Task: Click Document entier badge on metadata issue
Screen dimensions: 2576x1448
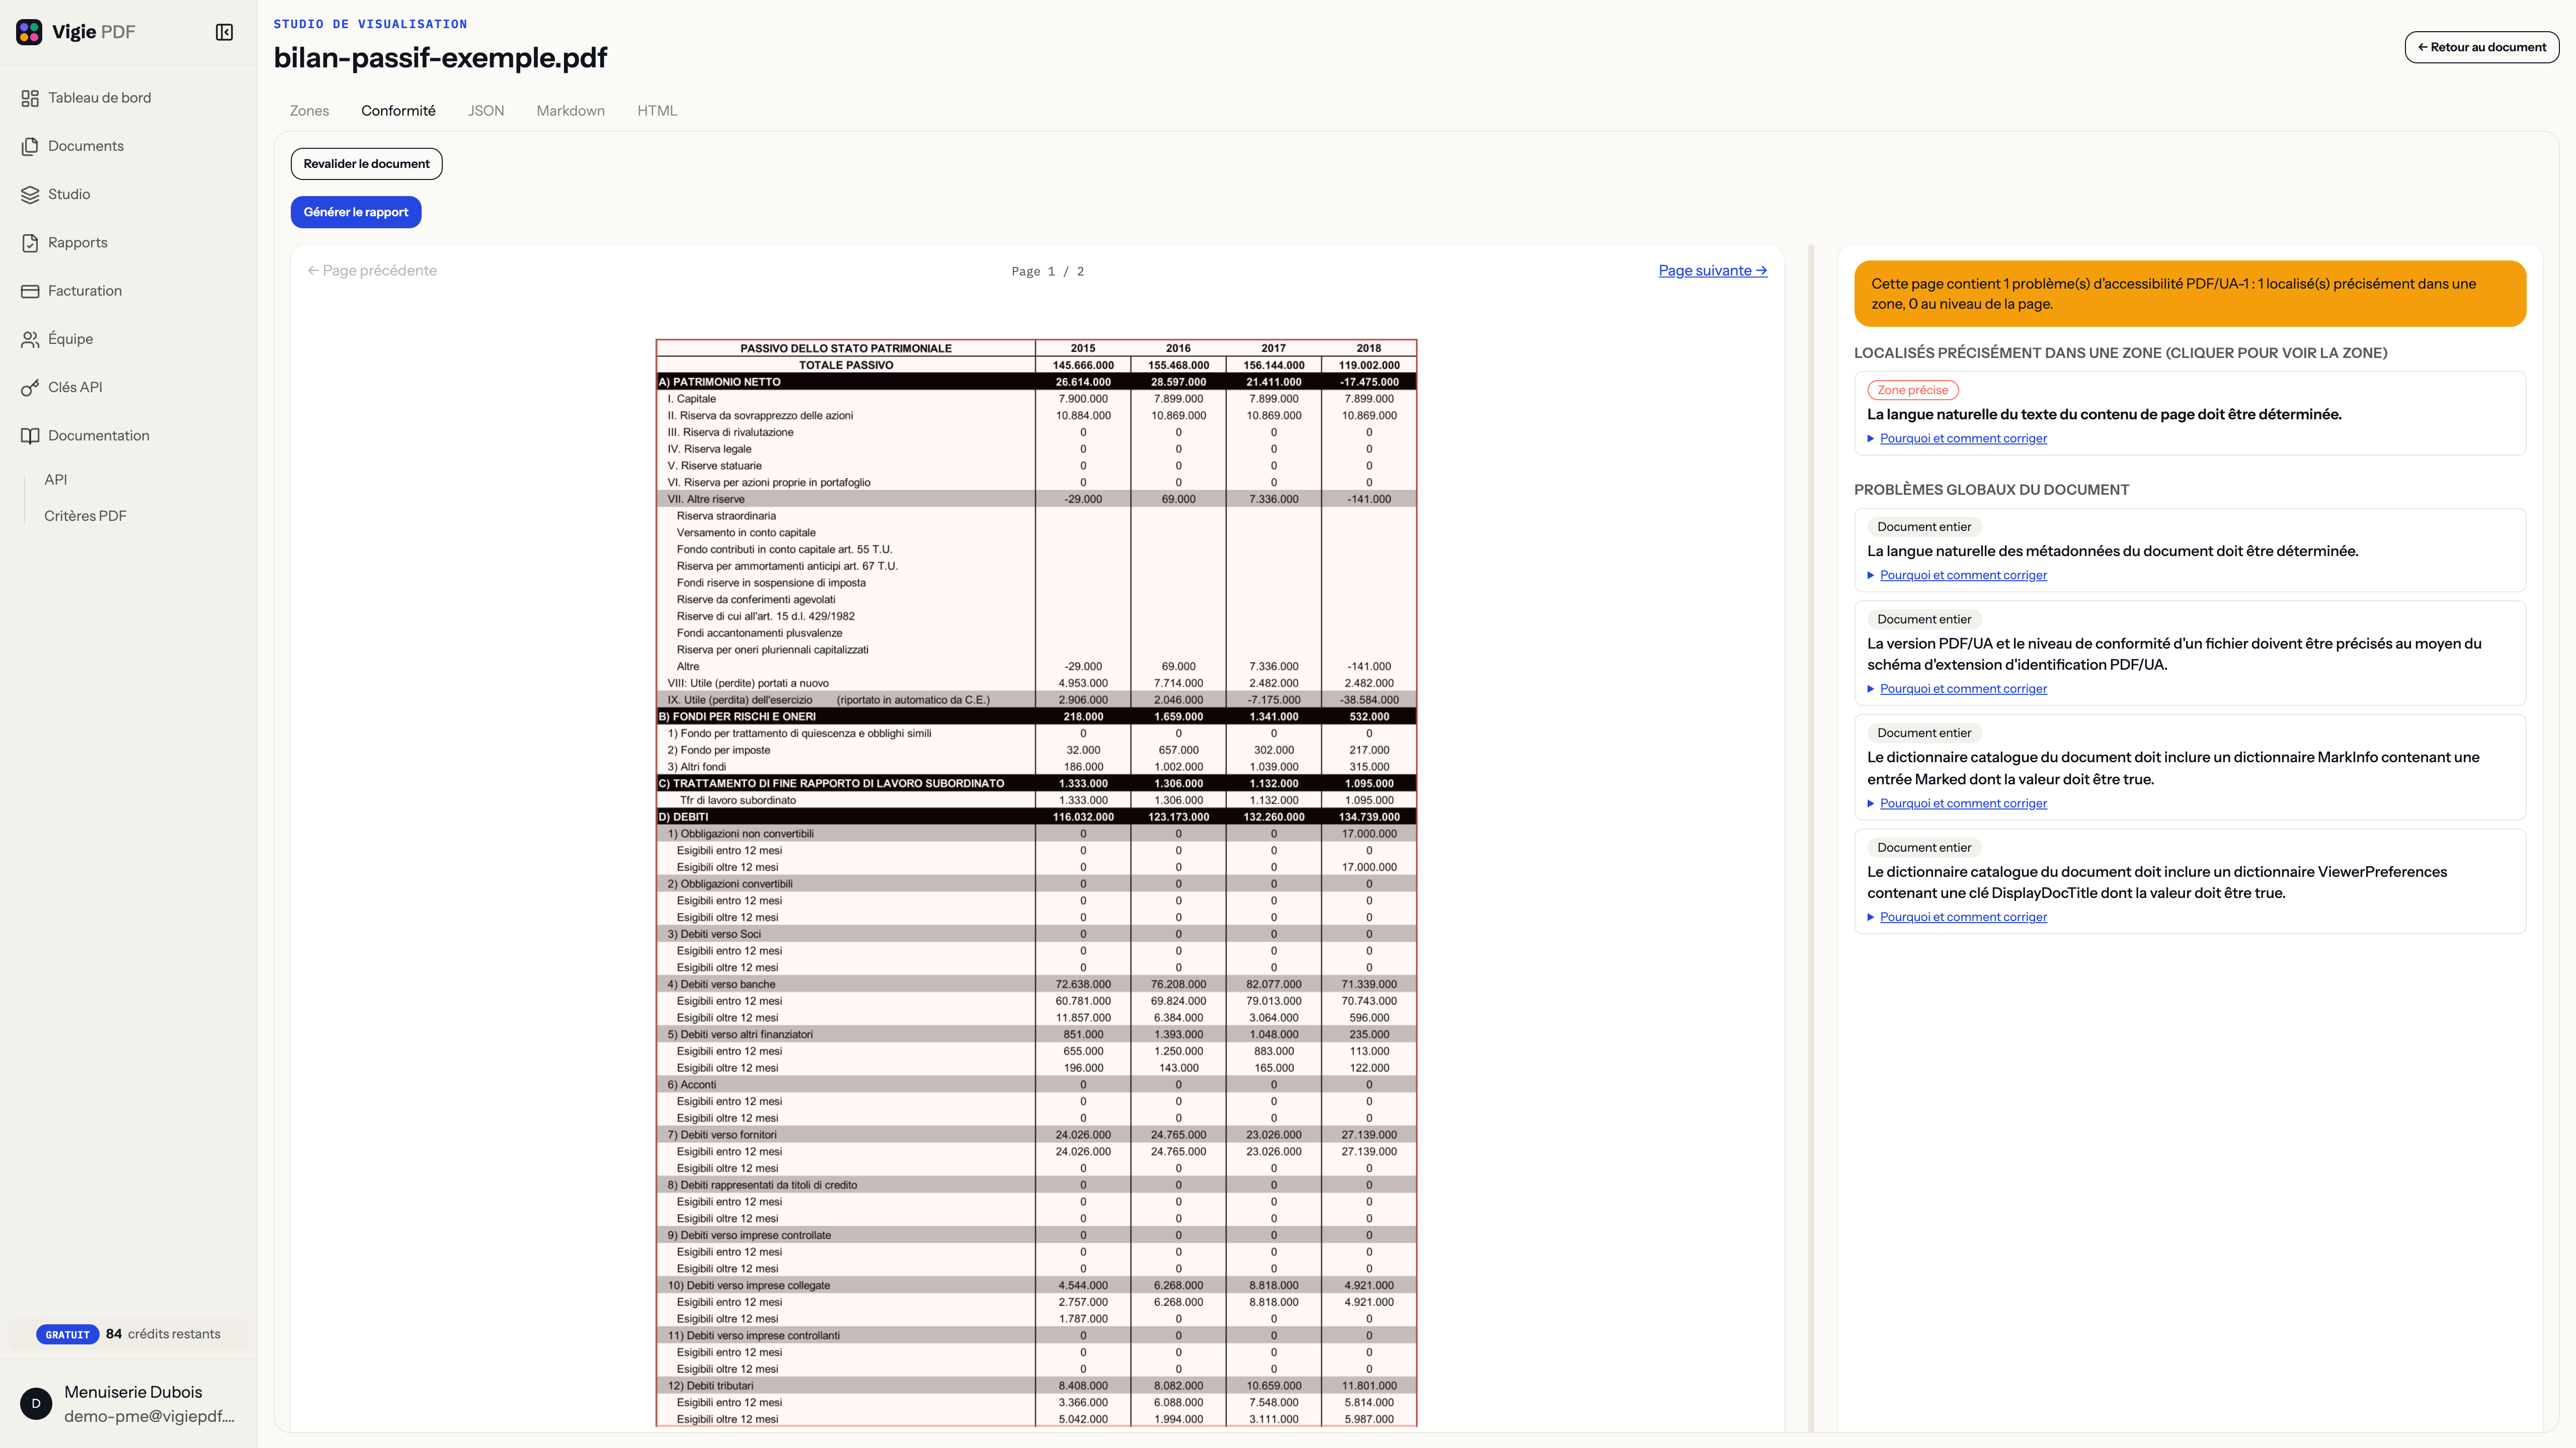Action: pos(1923,527)
